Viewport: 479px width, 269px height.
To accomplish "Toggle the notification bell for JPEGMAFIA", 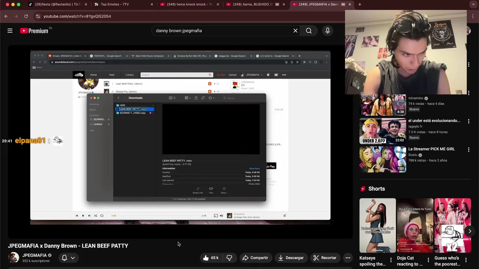I will coord(64,258).
